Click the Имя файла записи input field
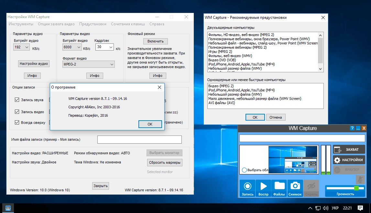Image resolution: width=371 pixels, height=213 pixels. click(140, 139)
